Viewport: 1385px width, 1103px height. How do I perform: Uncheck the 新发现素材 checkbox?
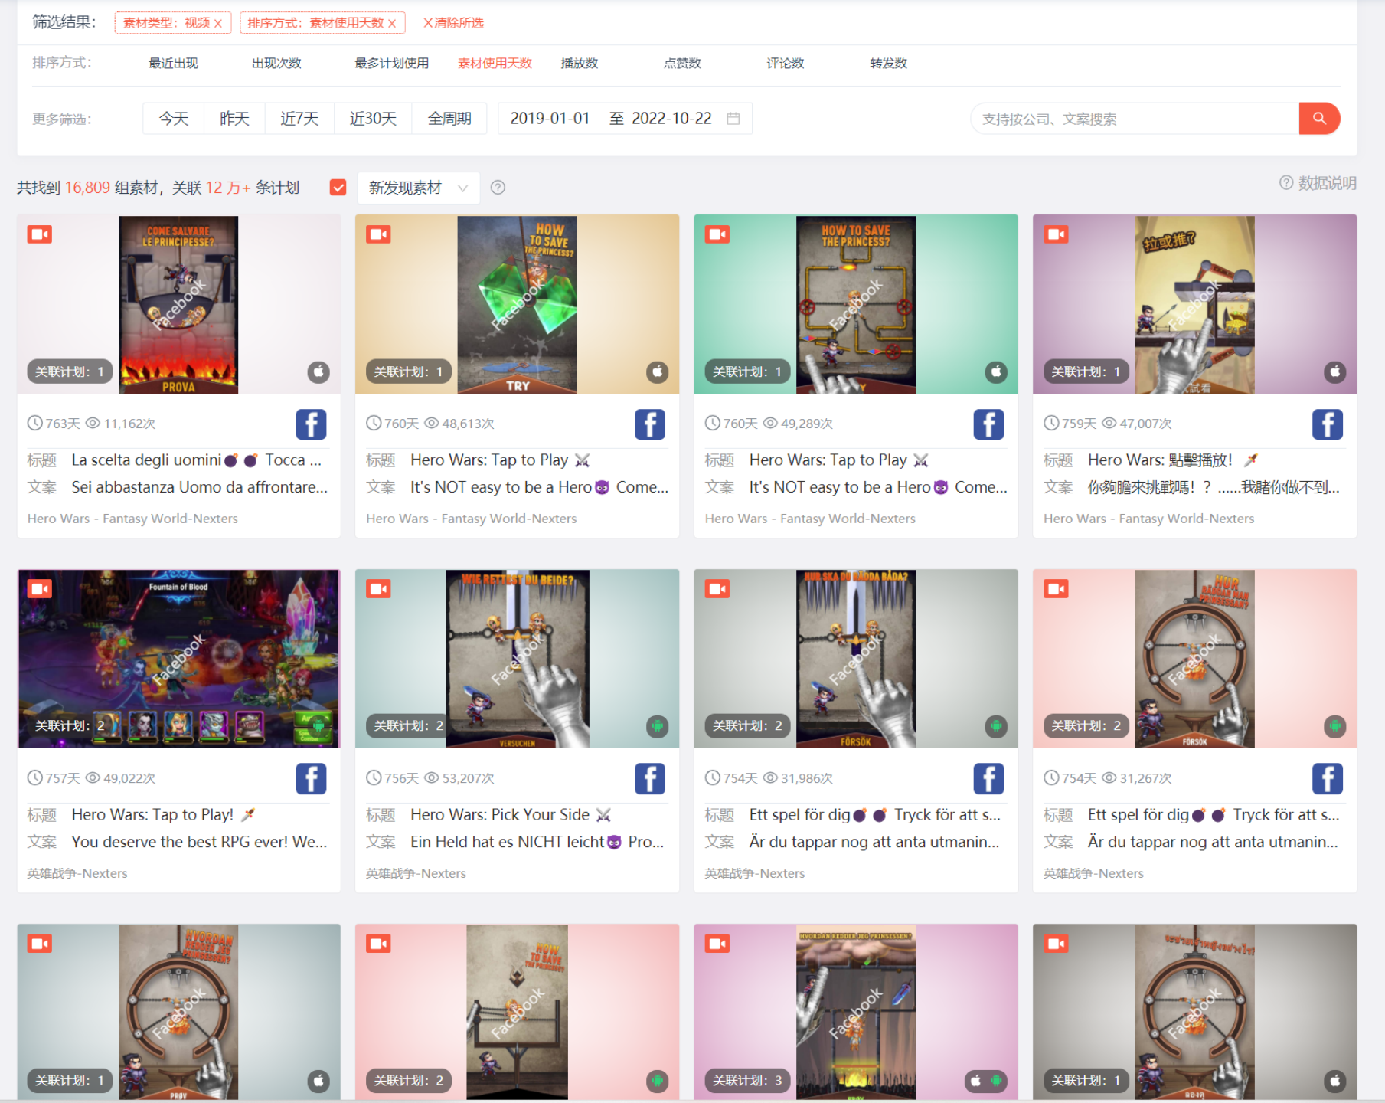[338, 188]
